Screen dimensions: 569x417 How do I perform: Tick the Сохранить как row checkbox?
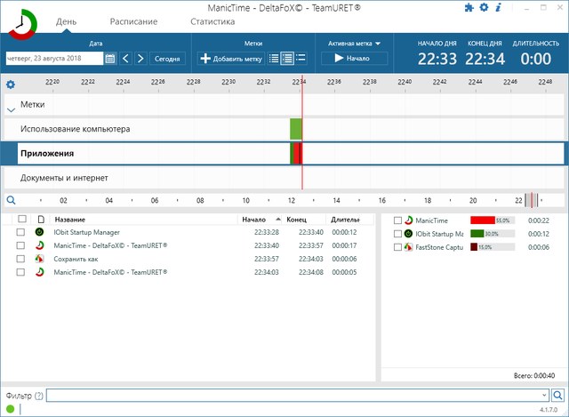point(20,259)
